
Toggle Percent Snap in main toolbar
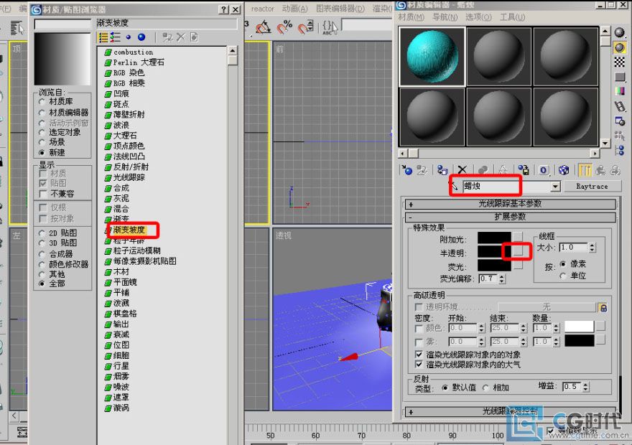(284, 27)
